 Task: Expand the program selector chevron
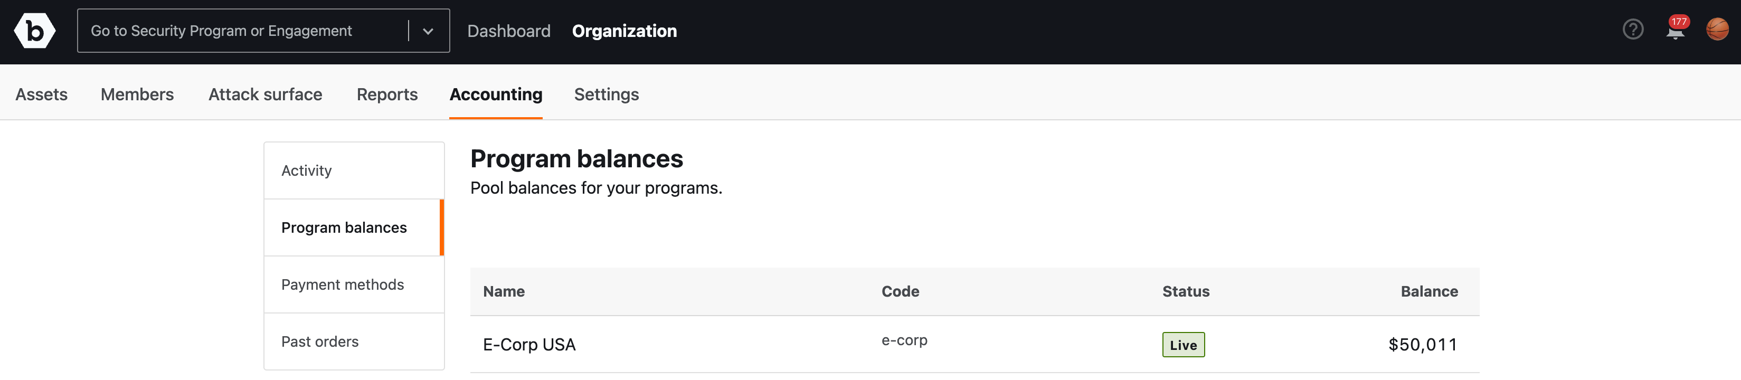click(x=428, y=31)
